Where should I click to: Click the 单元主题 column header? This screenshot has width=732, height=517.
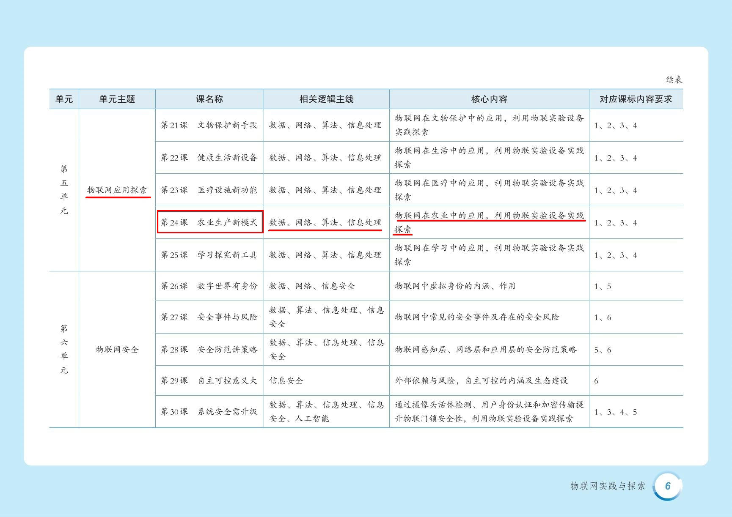click(117, 99)
